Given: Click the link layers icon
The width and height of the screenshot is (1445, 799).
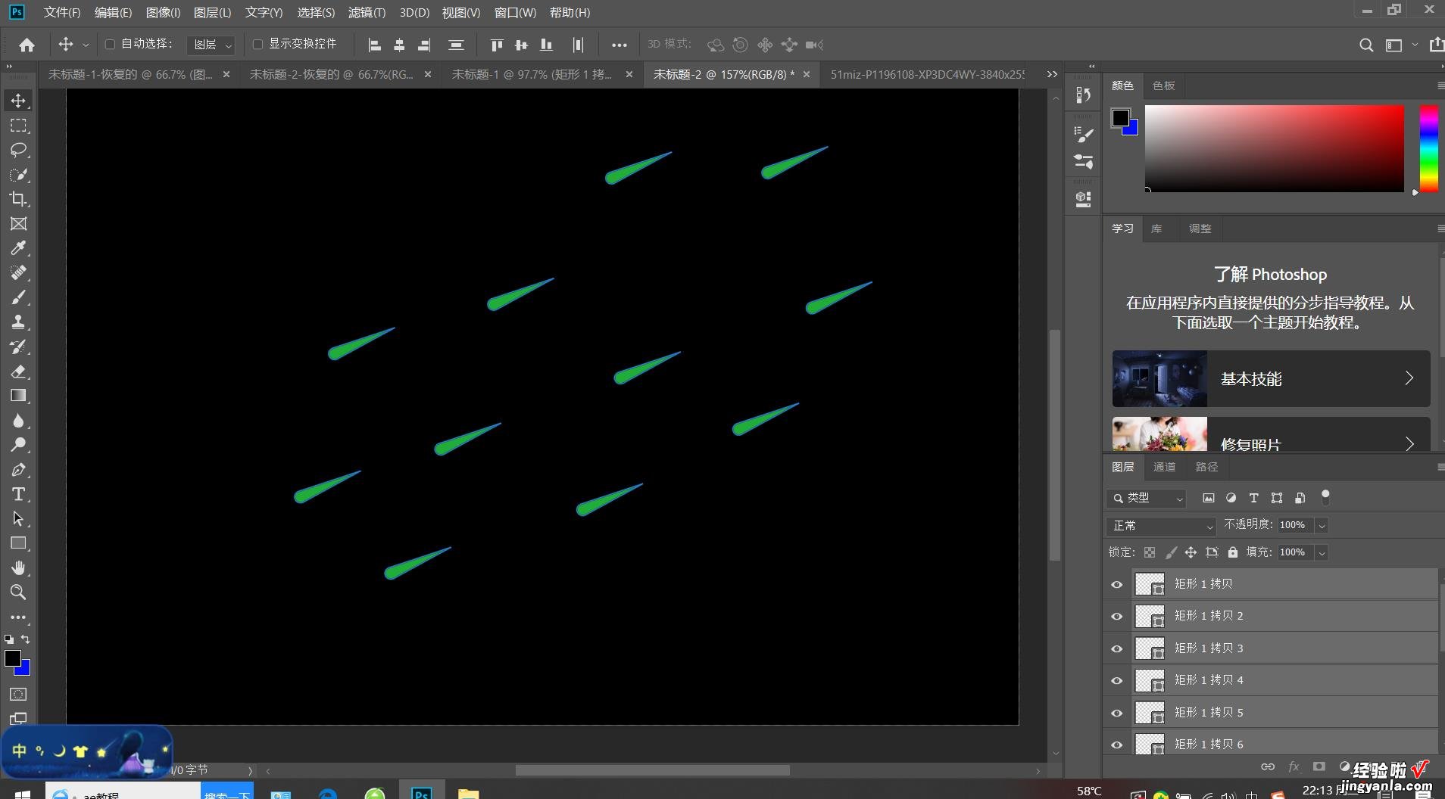Looking at the screenshot, I should coord(1267,766).
